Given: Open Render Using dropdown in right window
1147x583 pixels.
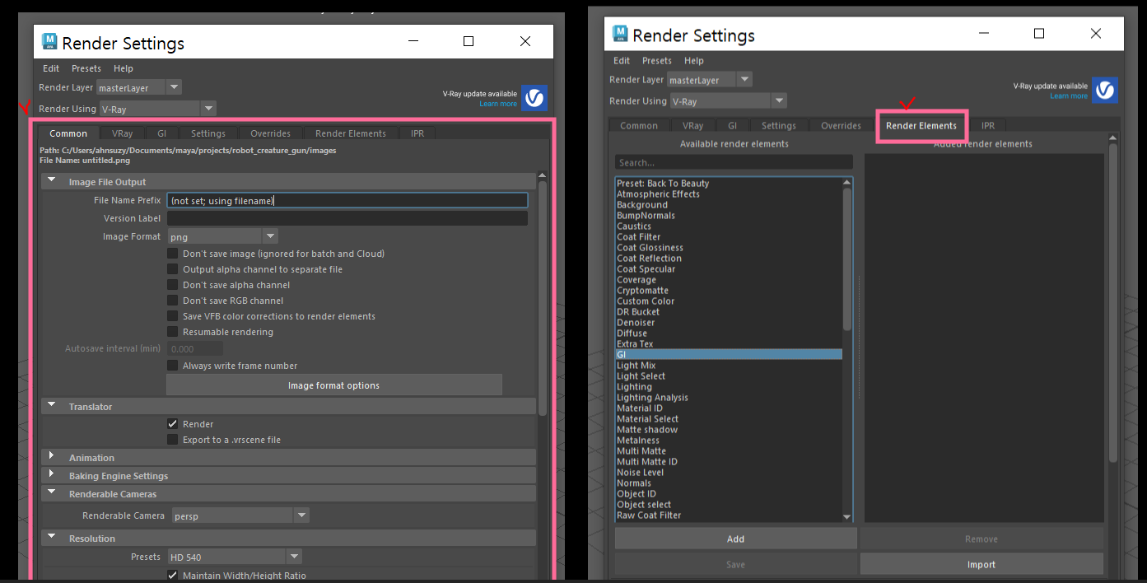Looking at the screenshot, I should click(728, 101).
